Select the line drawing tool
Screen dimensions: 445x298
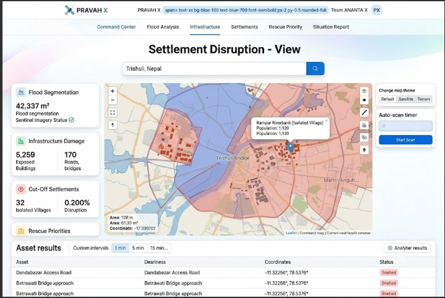coord(364,112)
